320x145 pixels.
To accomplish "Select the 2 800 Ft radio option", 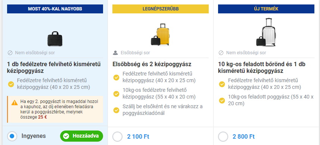I will (x=223, y=136).
